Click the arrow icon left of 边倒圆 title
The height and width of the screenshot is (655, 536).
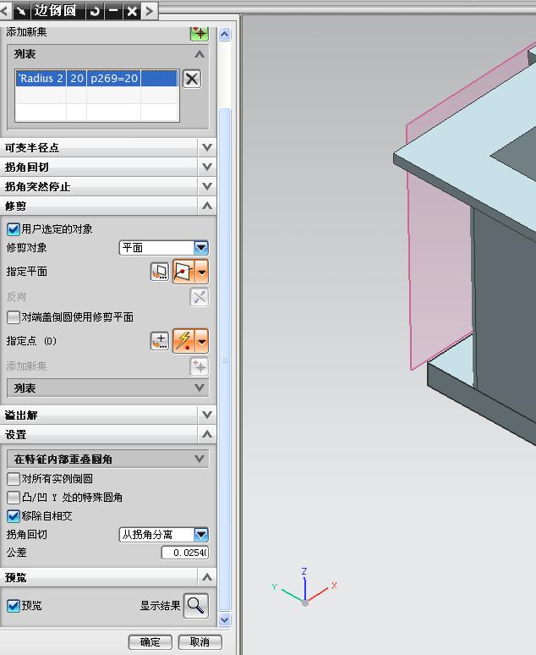coord(21,11)
